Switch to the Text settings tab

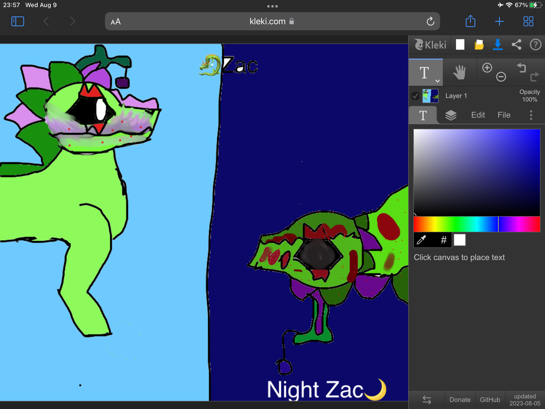click(x=423, y=115)
